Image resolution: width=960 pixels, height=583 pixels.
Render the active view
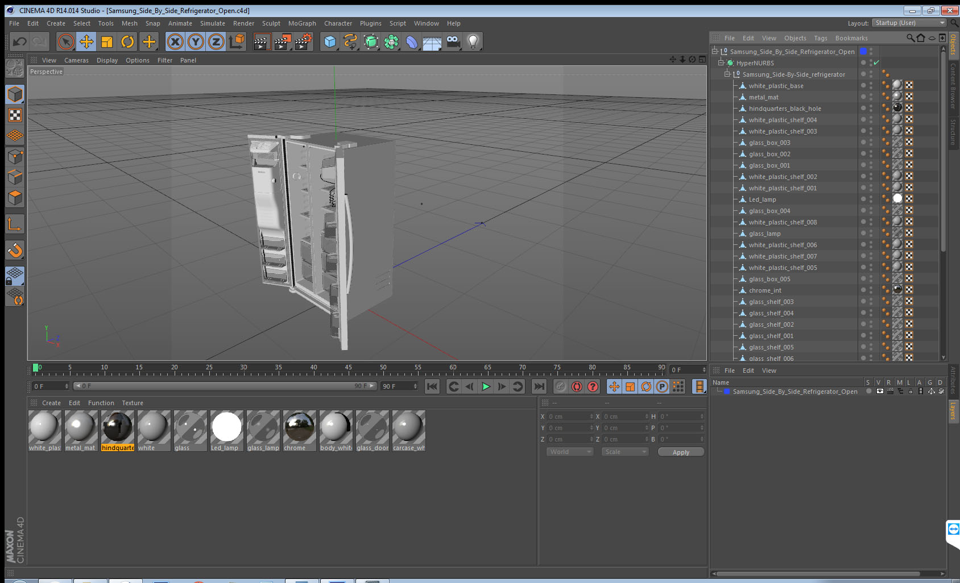261,41
